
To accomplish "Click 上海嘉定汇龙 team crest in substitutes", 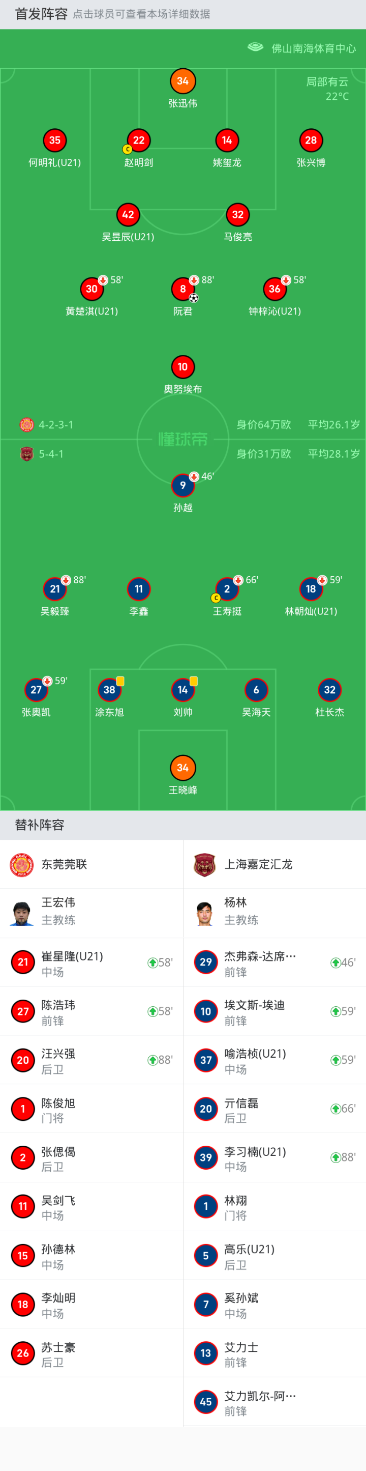I will [205, 865].
